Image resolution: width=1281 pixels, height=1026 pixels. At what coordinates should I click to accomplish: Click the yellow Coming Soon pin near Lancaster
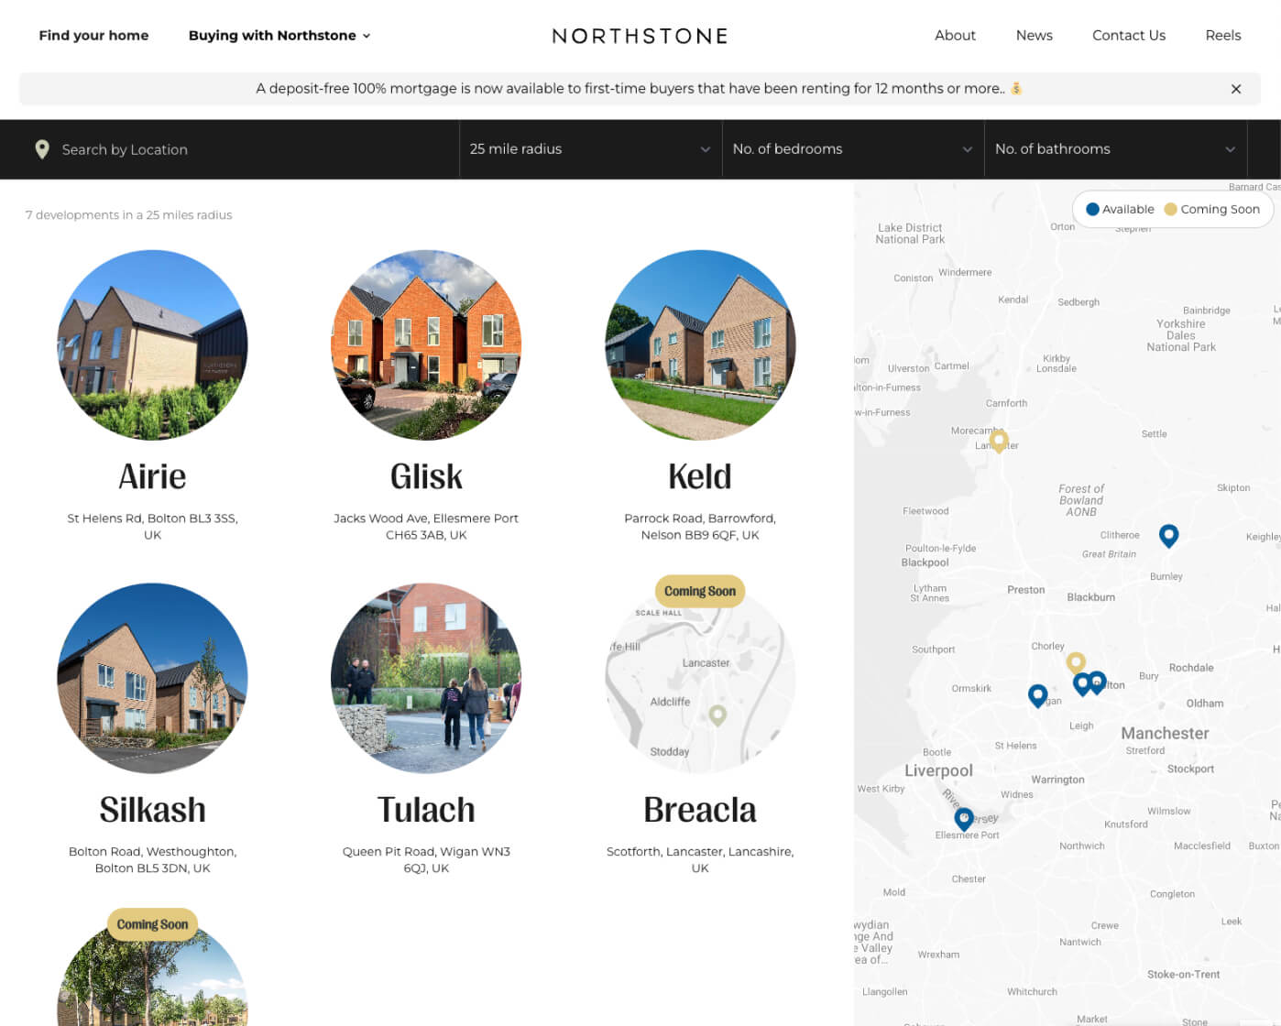999,441
